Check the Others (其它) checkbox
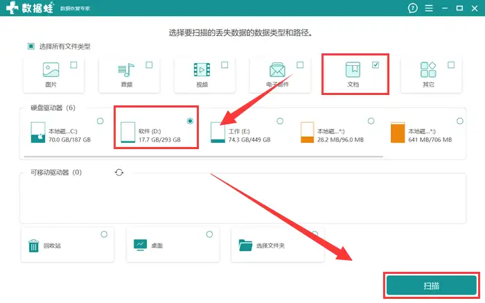This screenshot has width=485, height=303. point(451,65)
